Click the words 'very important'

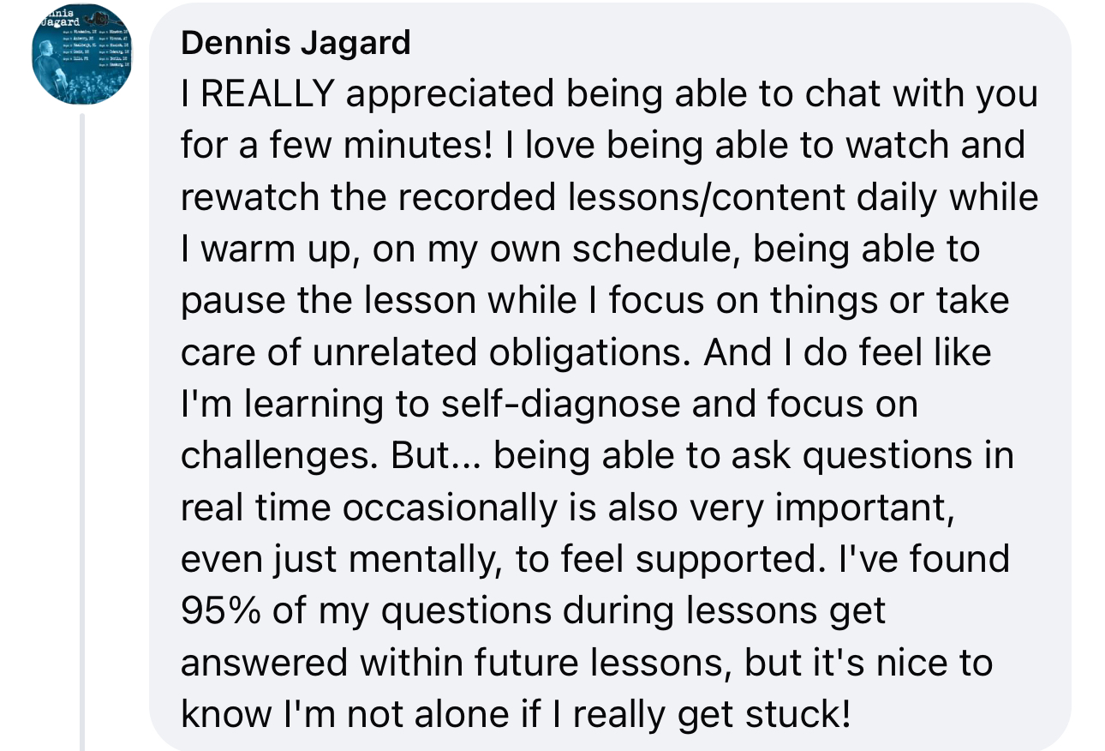(x=827, y=508)
